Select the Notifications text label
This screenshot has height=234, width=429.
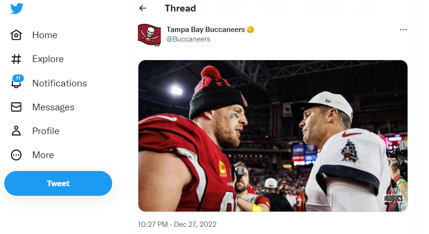tap(60, 83)
